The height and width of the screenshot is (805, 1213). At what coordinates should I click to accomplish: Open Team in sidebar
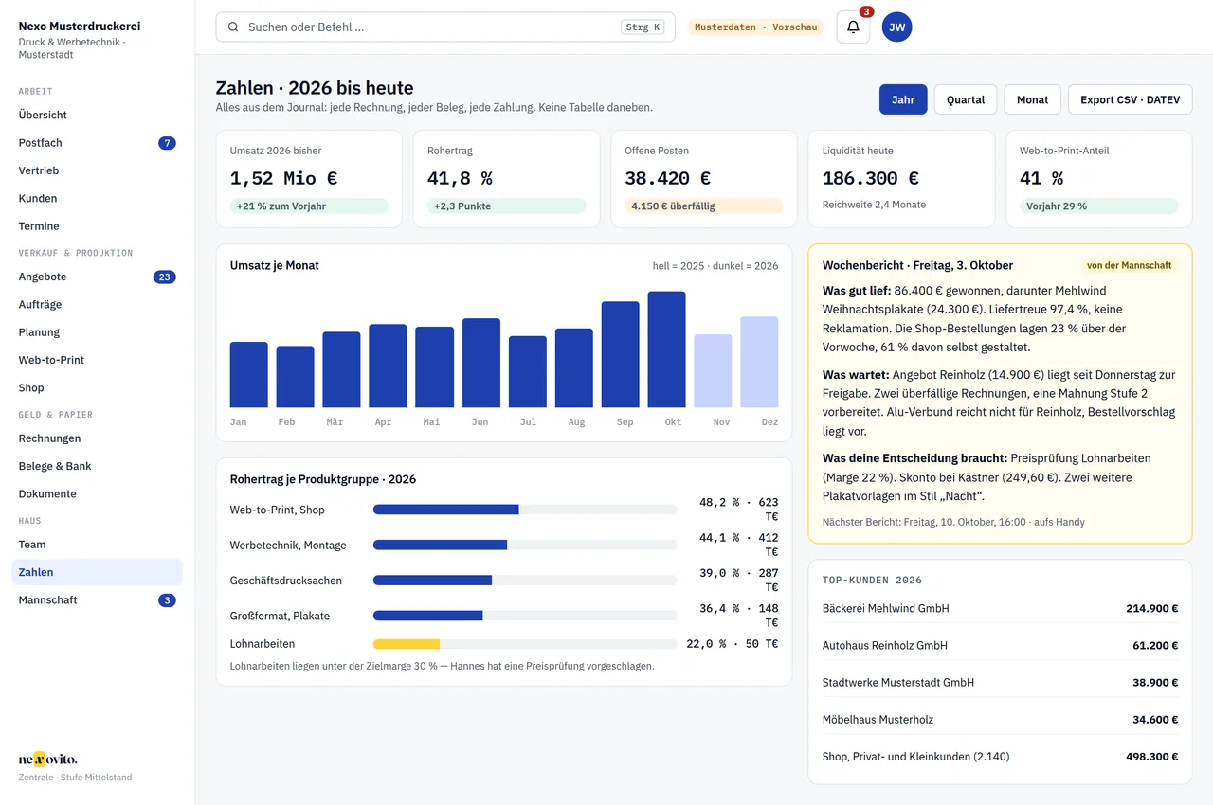[97, 545]
